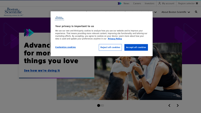Click the My account person icon
Screen dimensions: 201x113
click(x=159, y=3)
